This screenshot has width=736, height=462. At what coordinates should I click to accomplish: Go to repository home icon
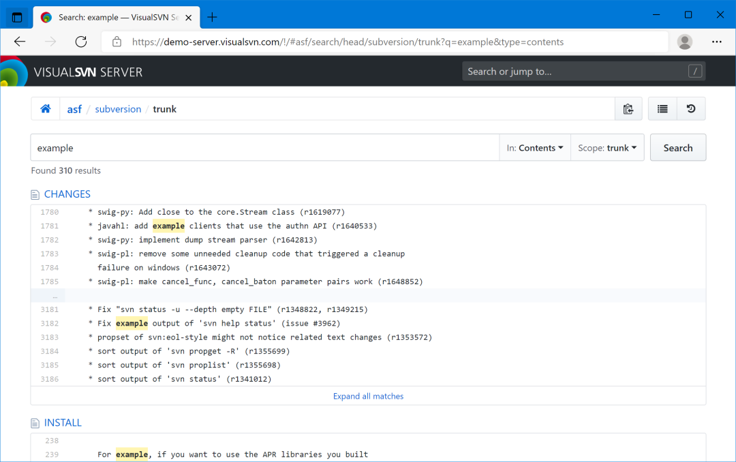click(x=46, y=109)
